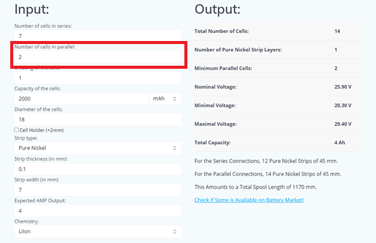Expand the Strip type Pure Nickel dropdown
This screenshot has width=376, height=243.
96,148
